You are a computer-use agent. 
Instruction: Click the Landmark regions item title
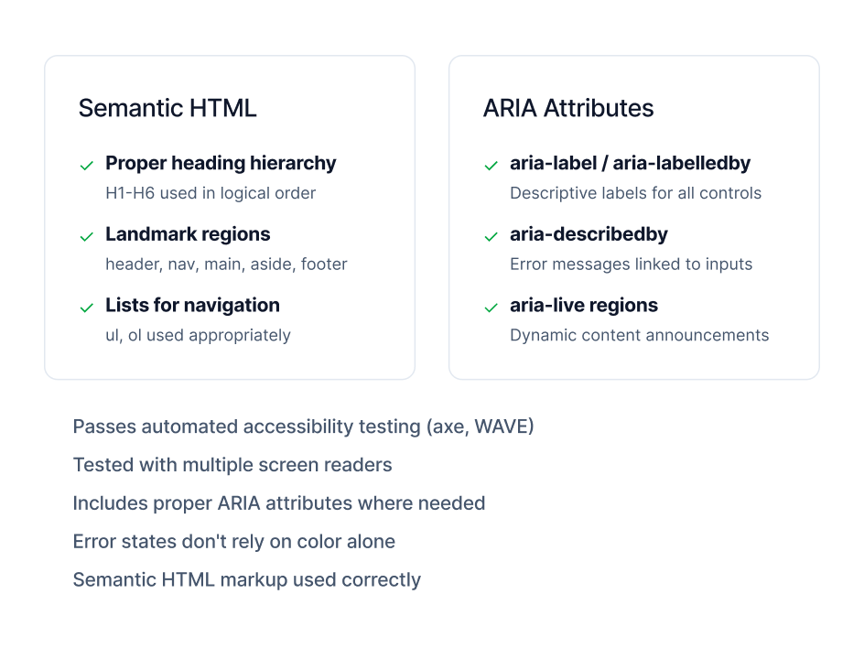click(188, 234)
